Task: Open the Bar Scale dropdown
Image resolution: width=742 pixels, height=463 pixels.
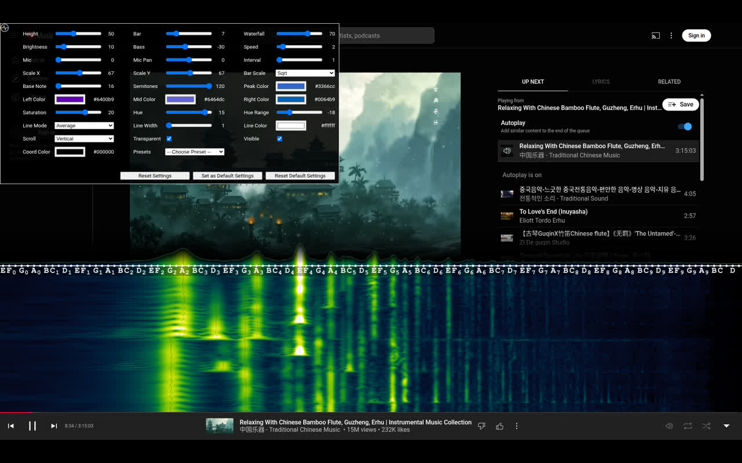Action: [x=305, y=73]
